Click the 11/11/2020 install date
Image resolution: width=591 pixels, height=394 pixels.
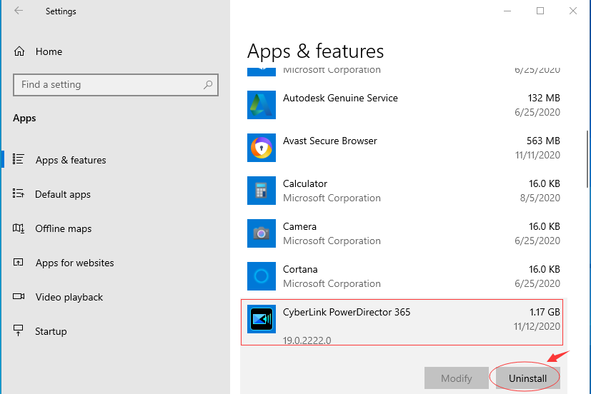537,155
